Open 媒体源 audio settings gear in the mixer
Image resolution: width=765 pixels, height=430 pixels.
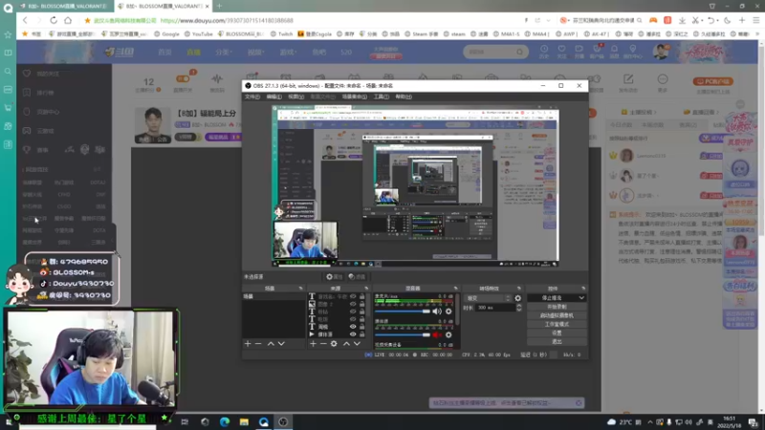coord(448,335)
